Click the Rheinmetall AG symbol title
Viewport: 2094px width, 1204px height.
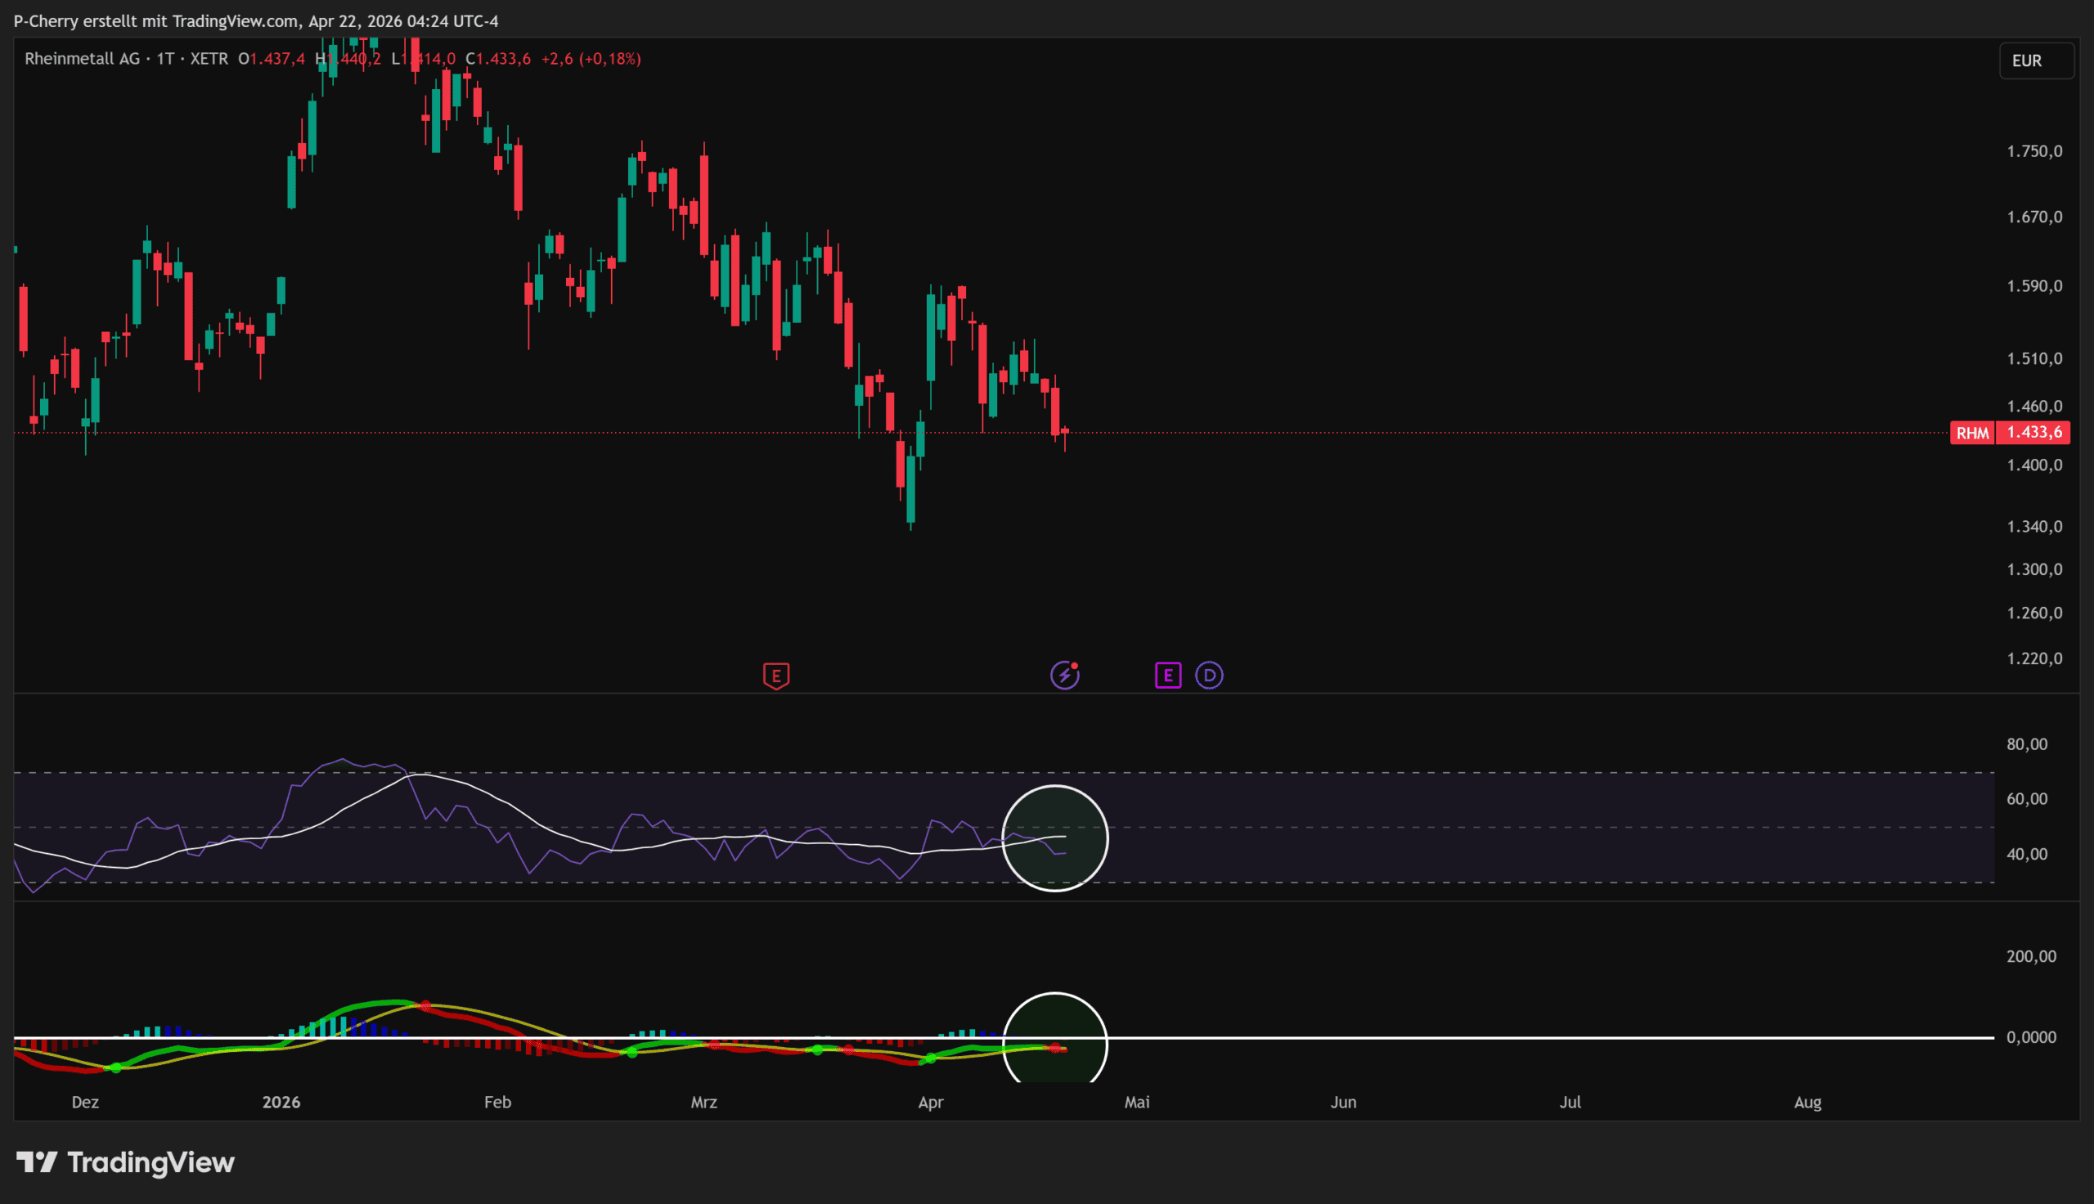point(82,59)
